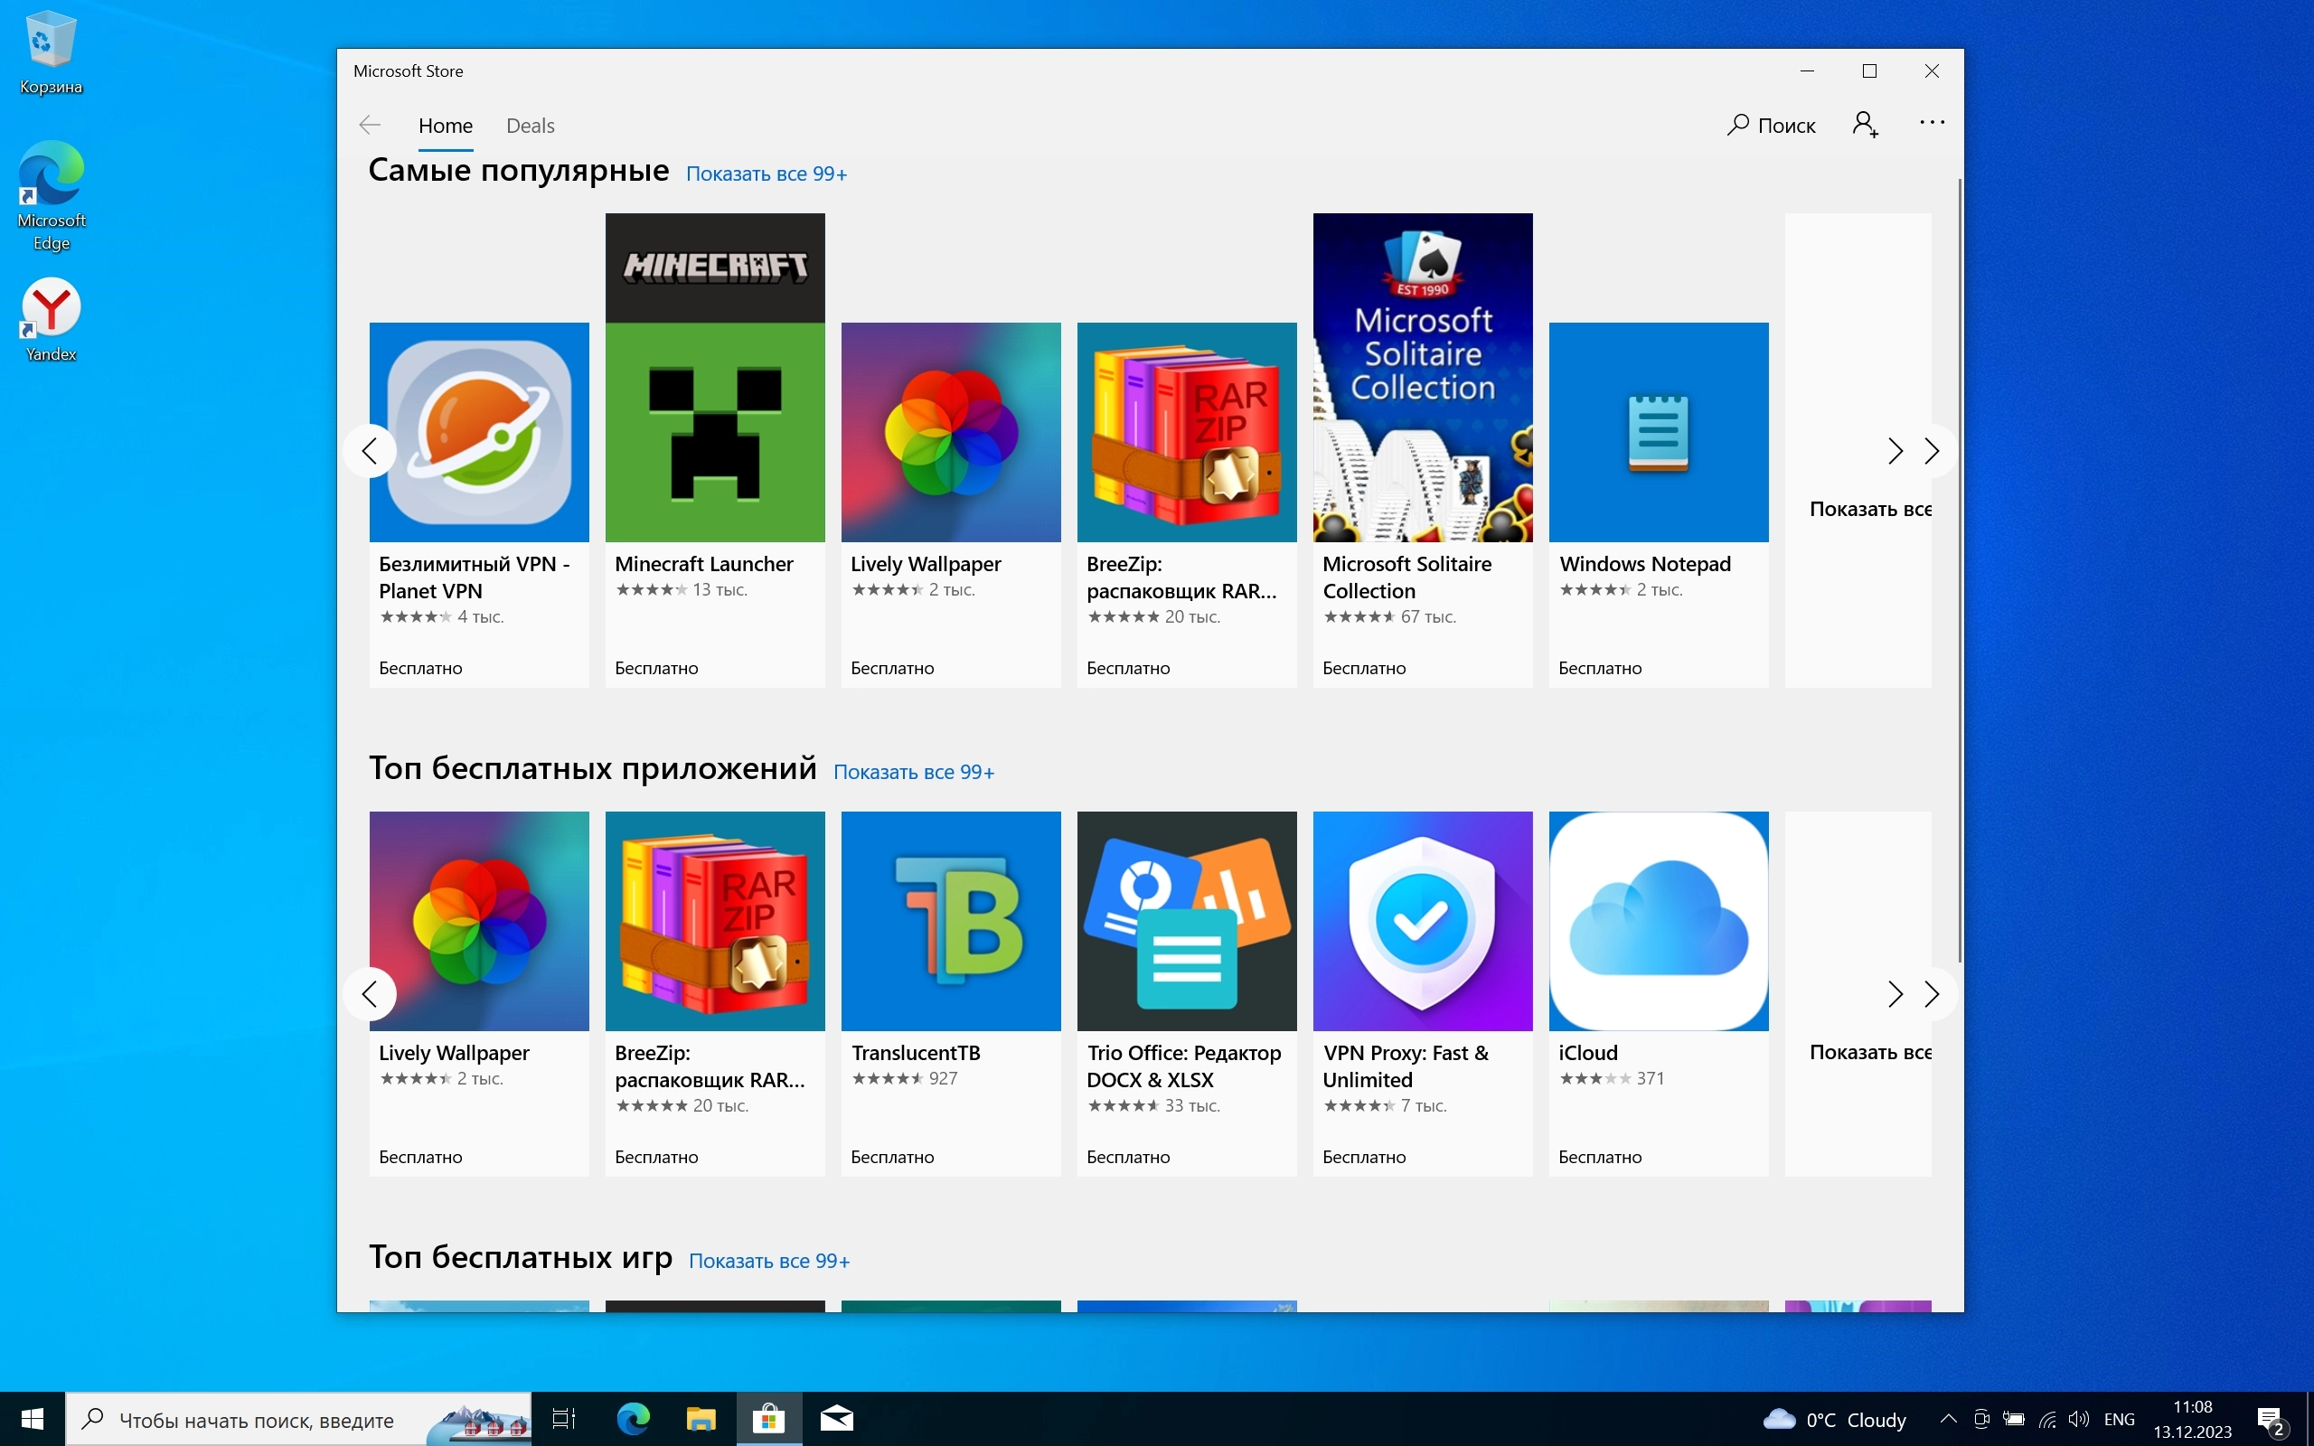Select the Home tab
The width and height of the screenshot is (2314, 1446).
[446, 126]
